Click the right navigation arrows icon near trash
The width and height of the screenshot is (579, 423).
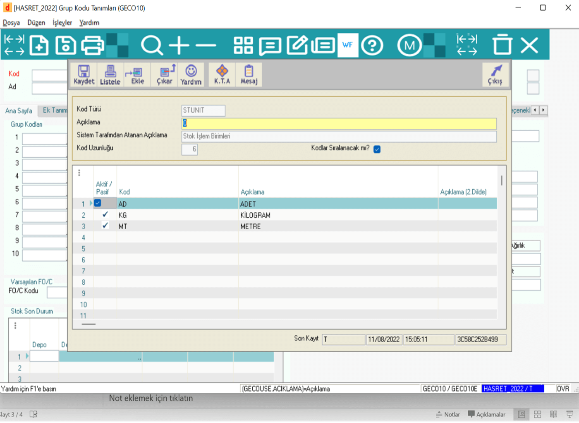tap(467, 45)
